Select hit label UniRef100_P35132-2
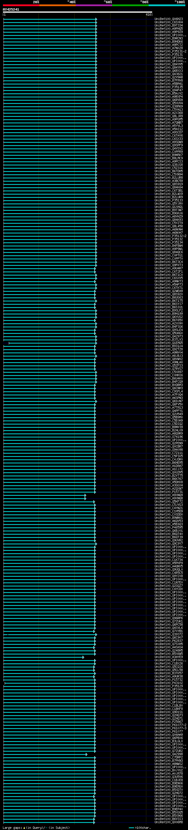The height and width of the screenshot is (830, 188). (170, 236)
